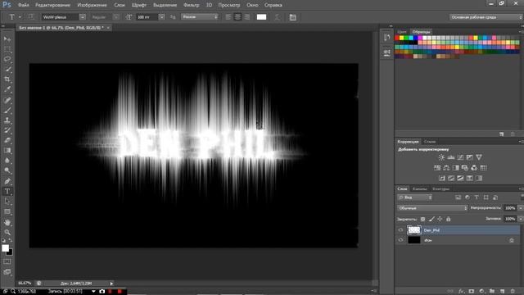Screen dimensions: 524x295
Task: Select the Clone Stamp tool
Action: [7, 120]
